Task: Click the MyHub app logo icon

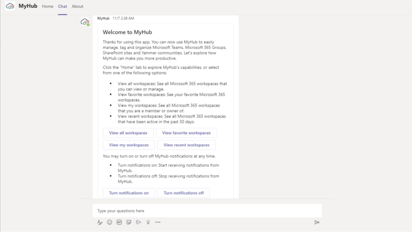Action: (10, 6)
